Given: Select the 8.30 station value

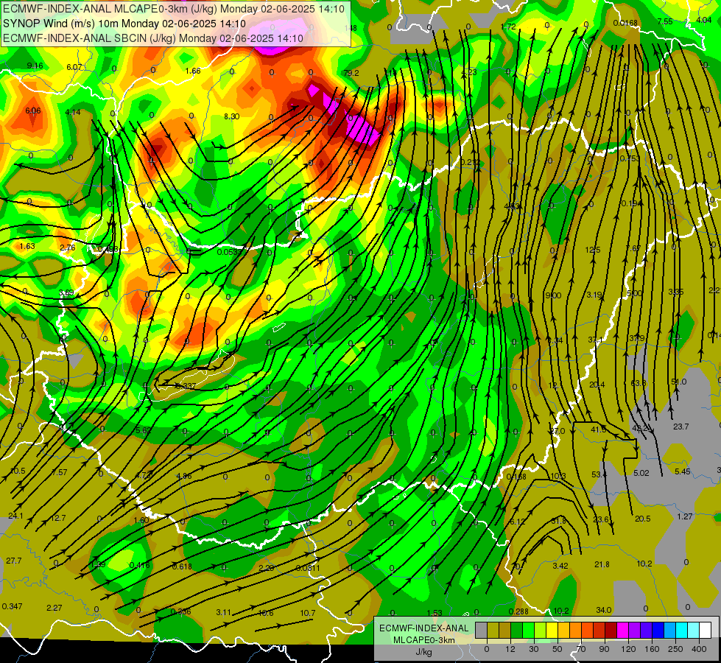Looking at the screenshot, I should click(x=231, y=116).
